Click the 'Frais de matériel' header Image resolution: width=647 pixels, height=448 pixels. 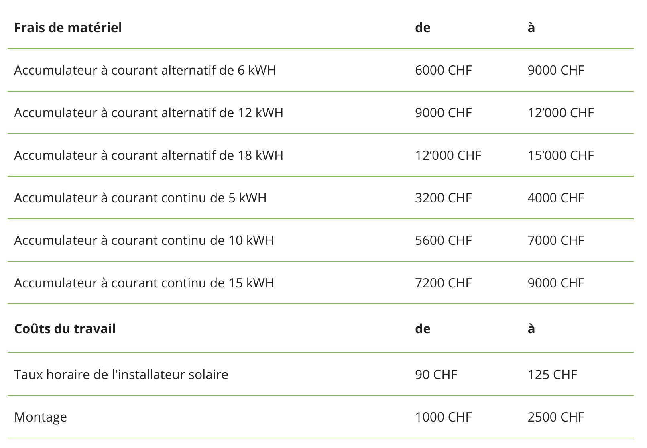[x=68, y=28]
